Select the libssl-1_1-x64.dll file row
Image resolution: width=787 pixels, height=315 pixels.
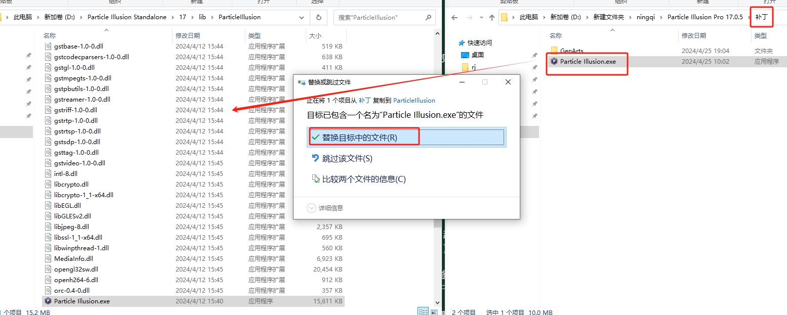pyautogui.click(x=193, y=237)
